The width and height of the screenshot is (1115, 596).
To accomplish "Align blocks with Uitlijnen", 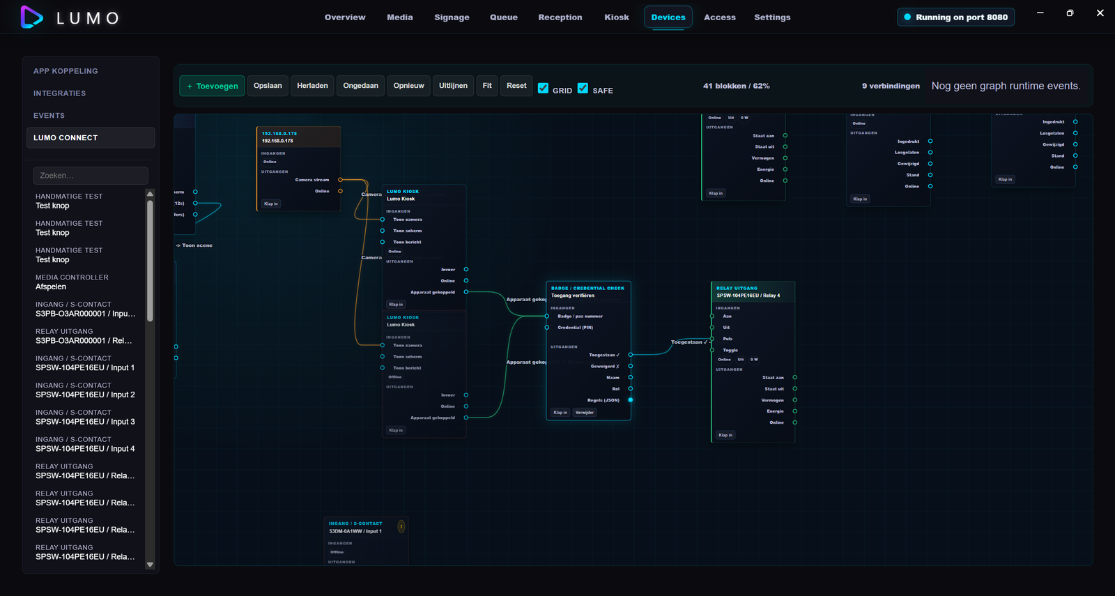I will click(x=453, y=86).
